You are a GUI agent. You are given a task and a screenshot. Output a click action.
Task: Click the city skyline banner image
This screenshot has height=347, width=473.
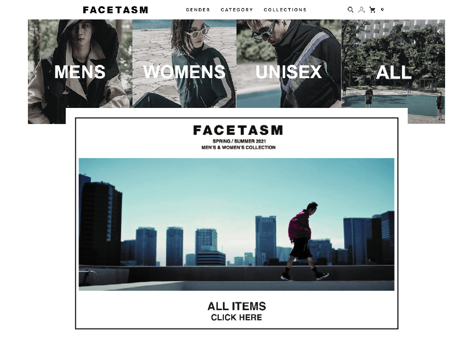click(x=236, y=224)
